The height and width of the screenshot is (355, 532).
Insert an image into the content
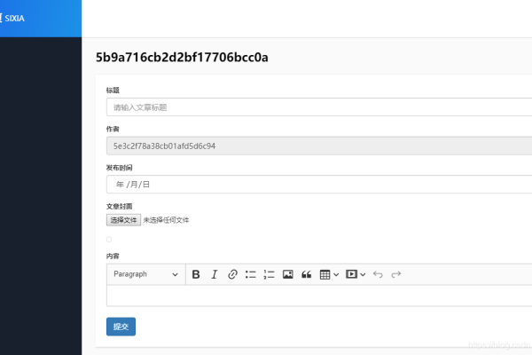pos(287,274)
